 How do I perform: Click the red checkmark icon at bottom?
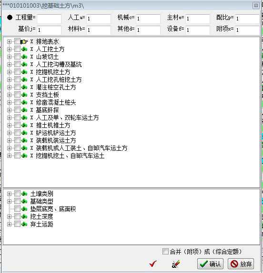[x=153, y=264]
